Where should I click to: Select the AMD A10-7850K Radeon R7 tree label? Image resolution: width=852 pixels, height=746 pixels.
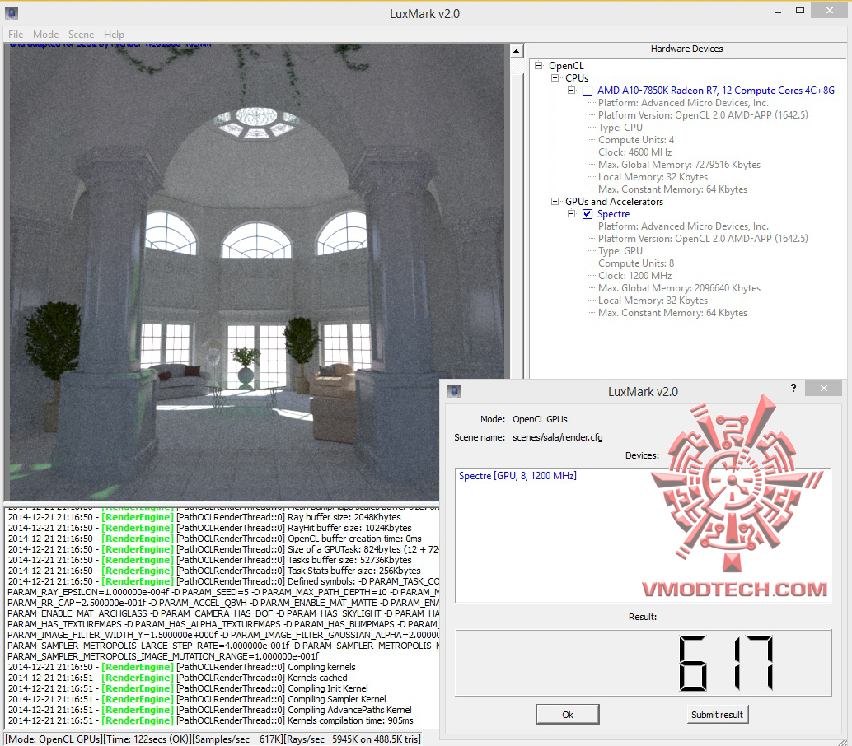point(715,91)
